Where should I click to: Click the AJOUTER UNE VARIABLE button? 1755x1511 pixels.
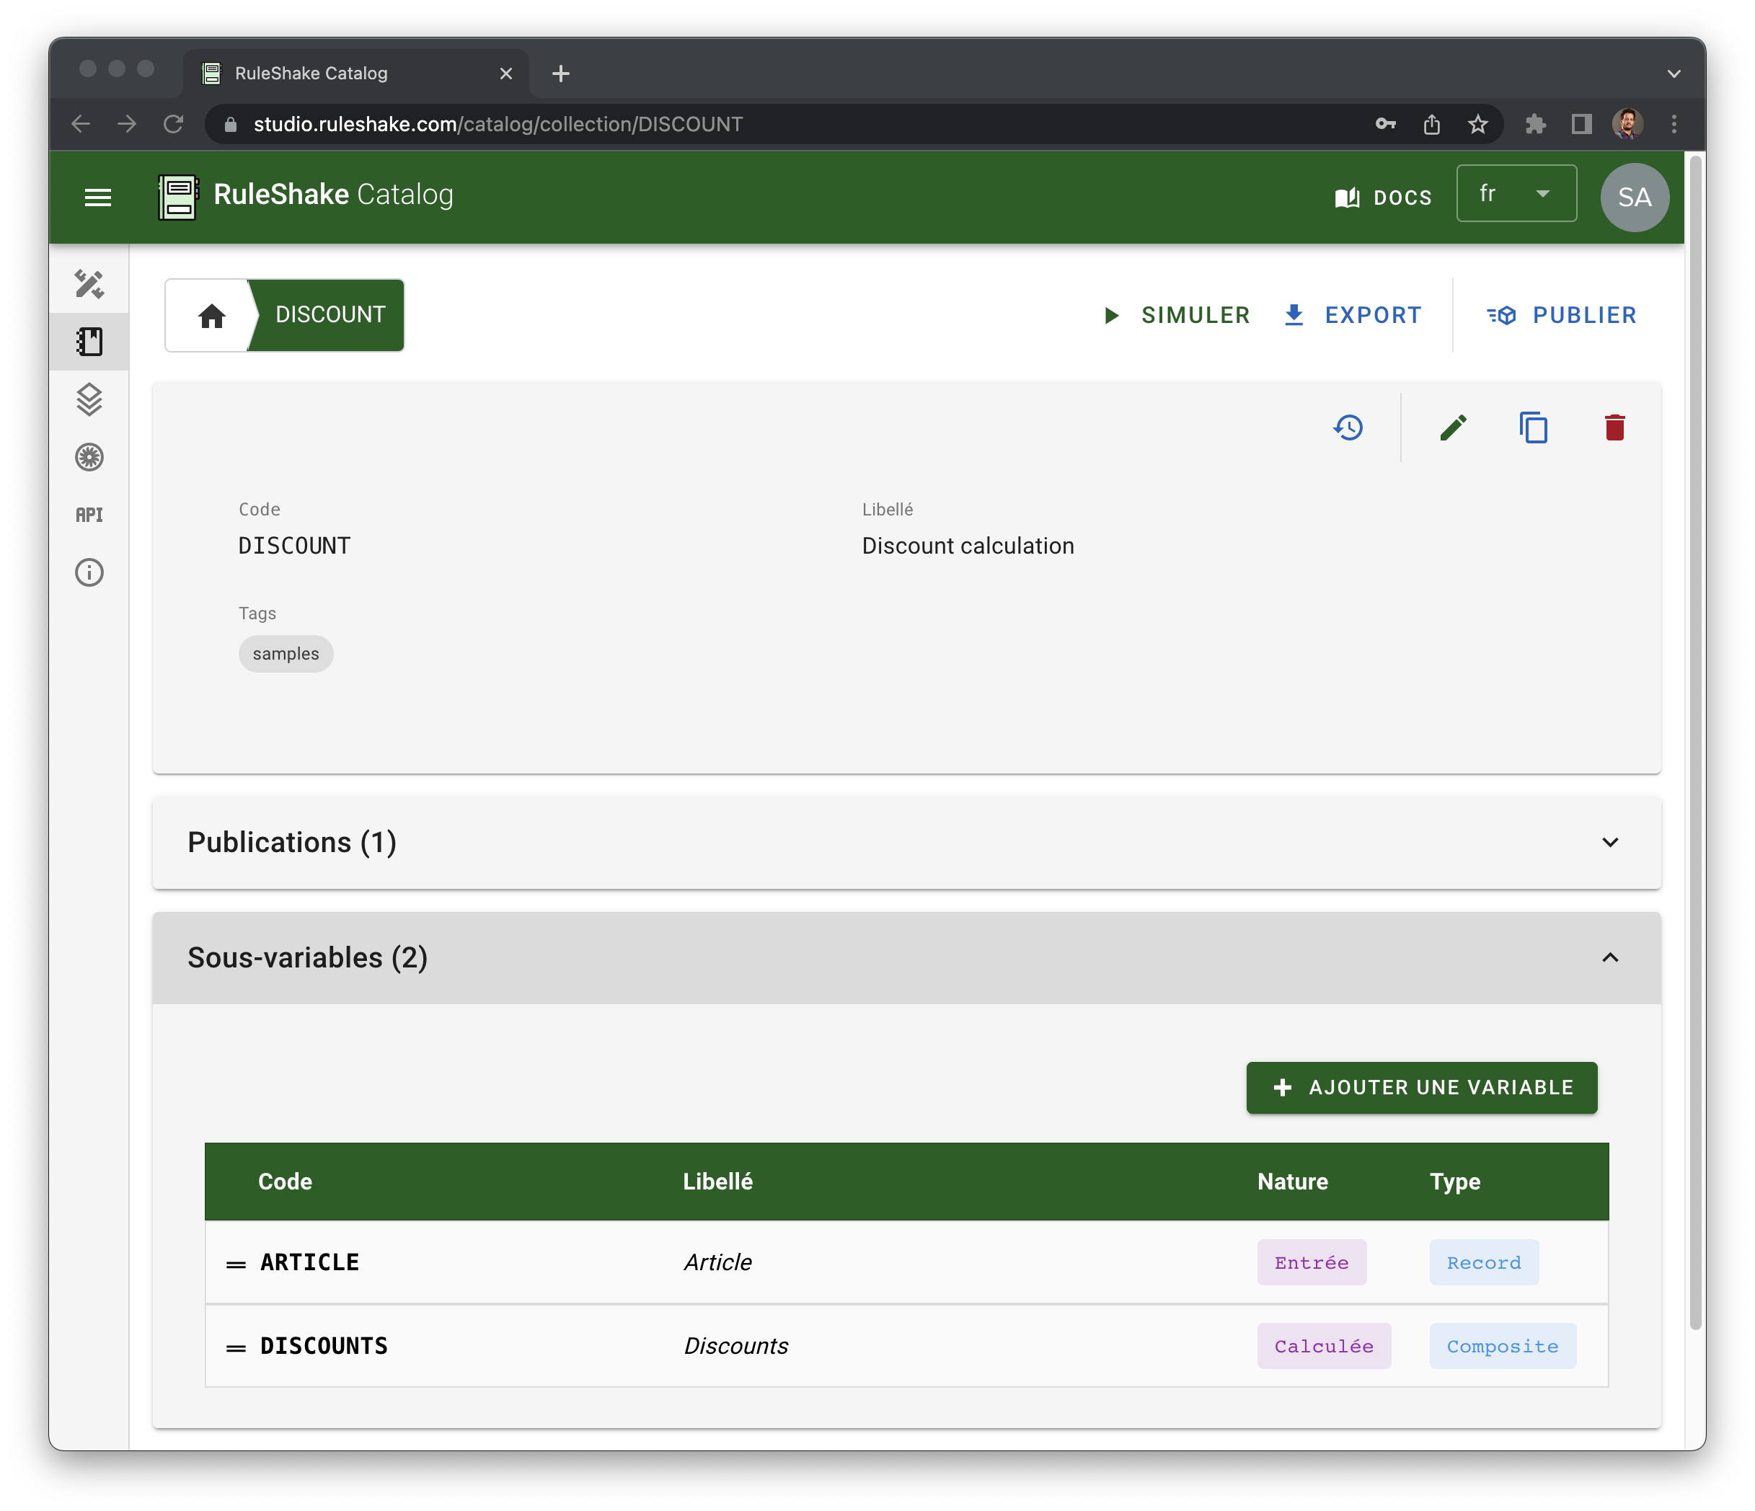tap(1421, 1088)
